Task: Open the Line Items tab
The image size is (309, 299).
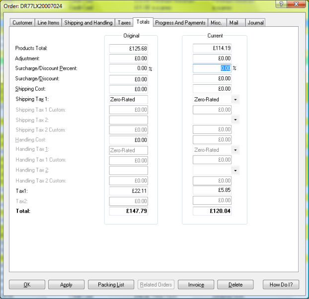Action: 48,23
